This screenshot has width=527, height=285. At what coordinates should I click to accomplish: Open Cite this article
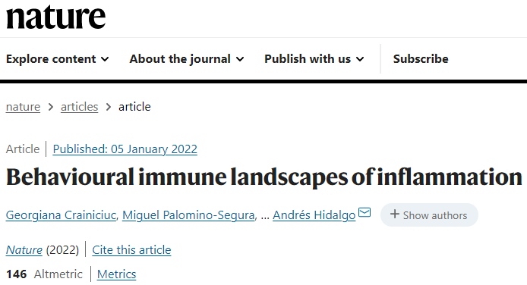132,250
